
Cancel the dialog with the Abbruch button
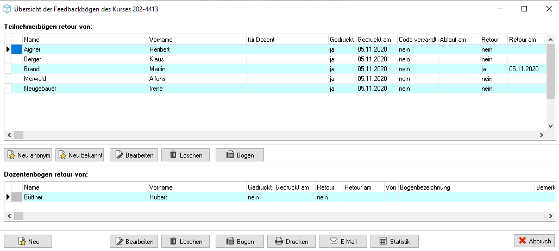tap(535, 241)
